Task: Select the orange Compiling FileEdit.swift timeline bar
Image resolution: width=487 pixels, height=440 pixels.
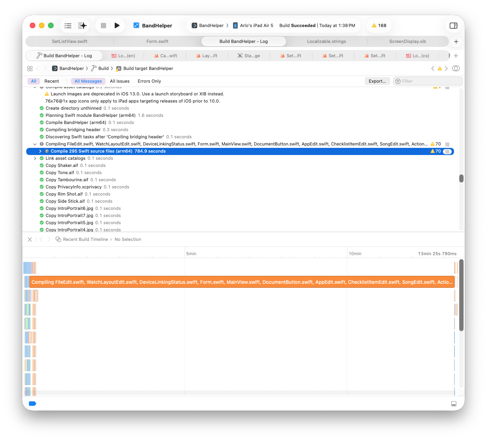Action: pos(241,282)
